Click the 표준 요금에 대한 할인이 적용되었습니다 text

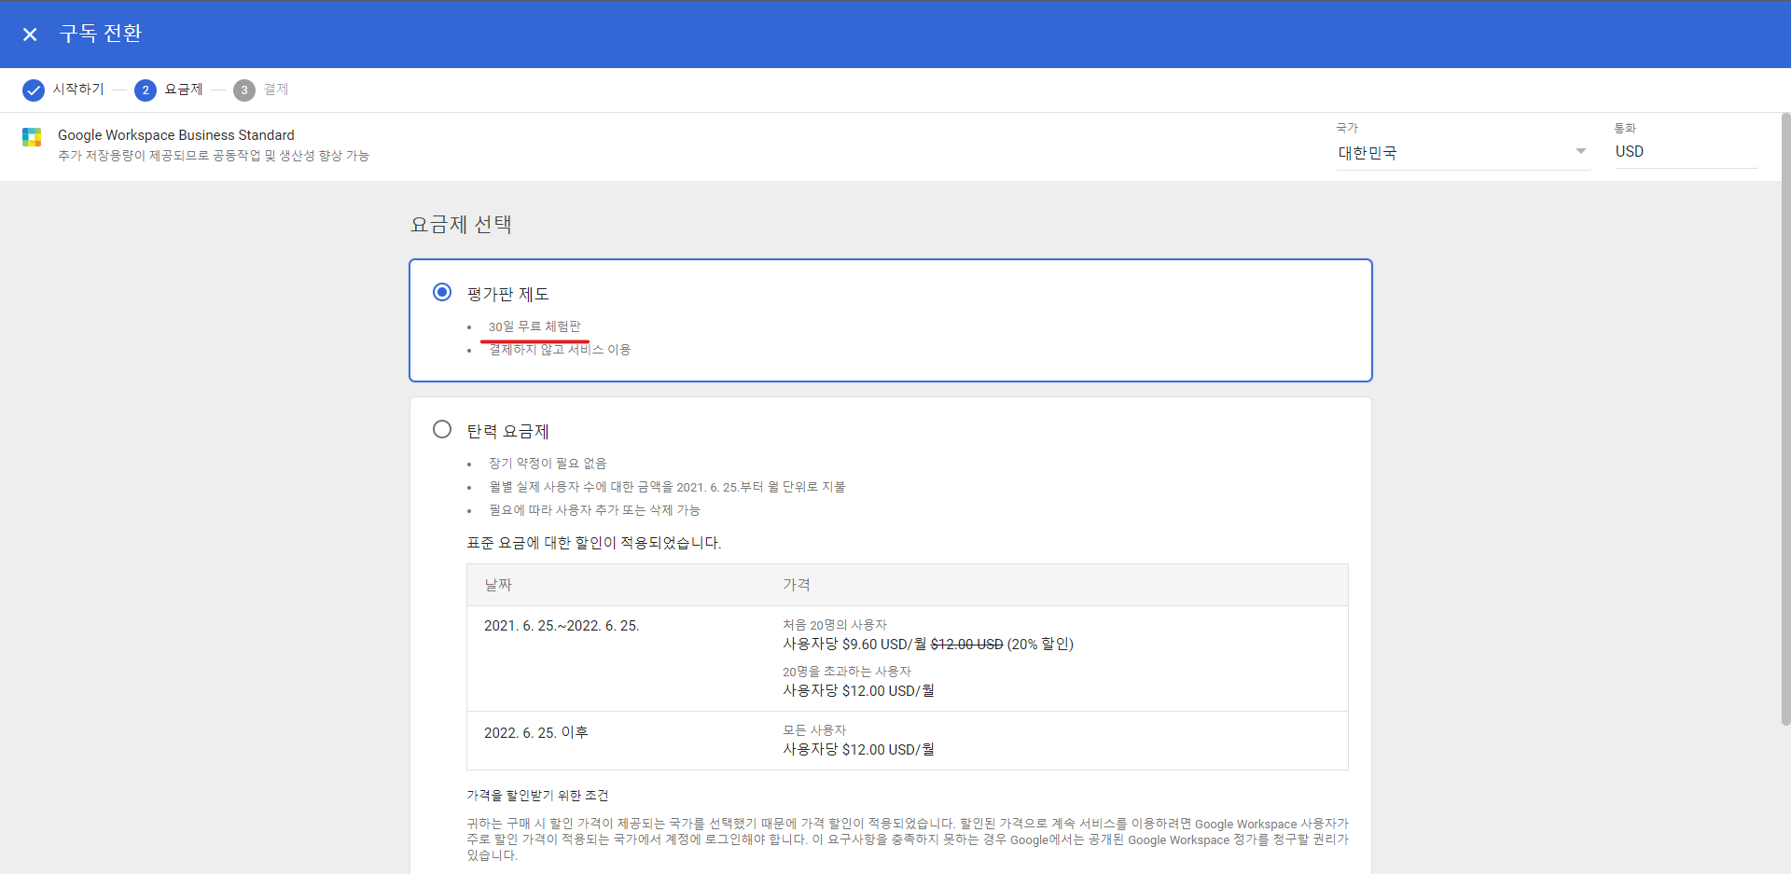(594, 543)
